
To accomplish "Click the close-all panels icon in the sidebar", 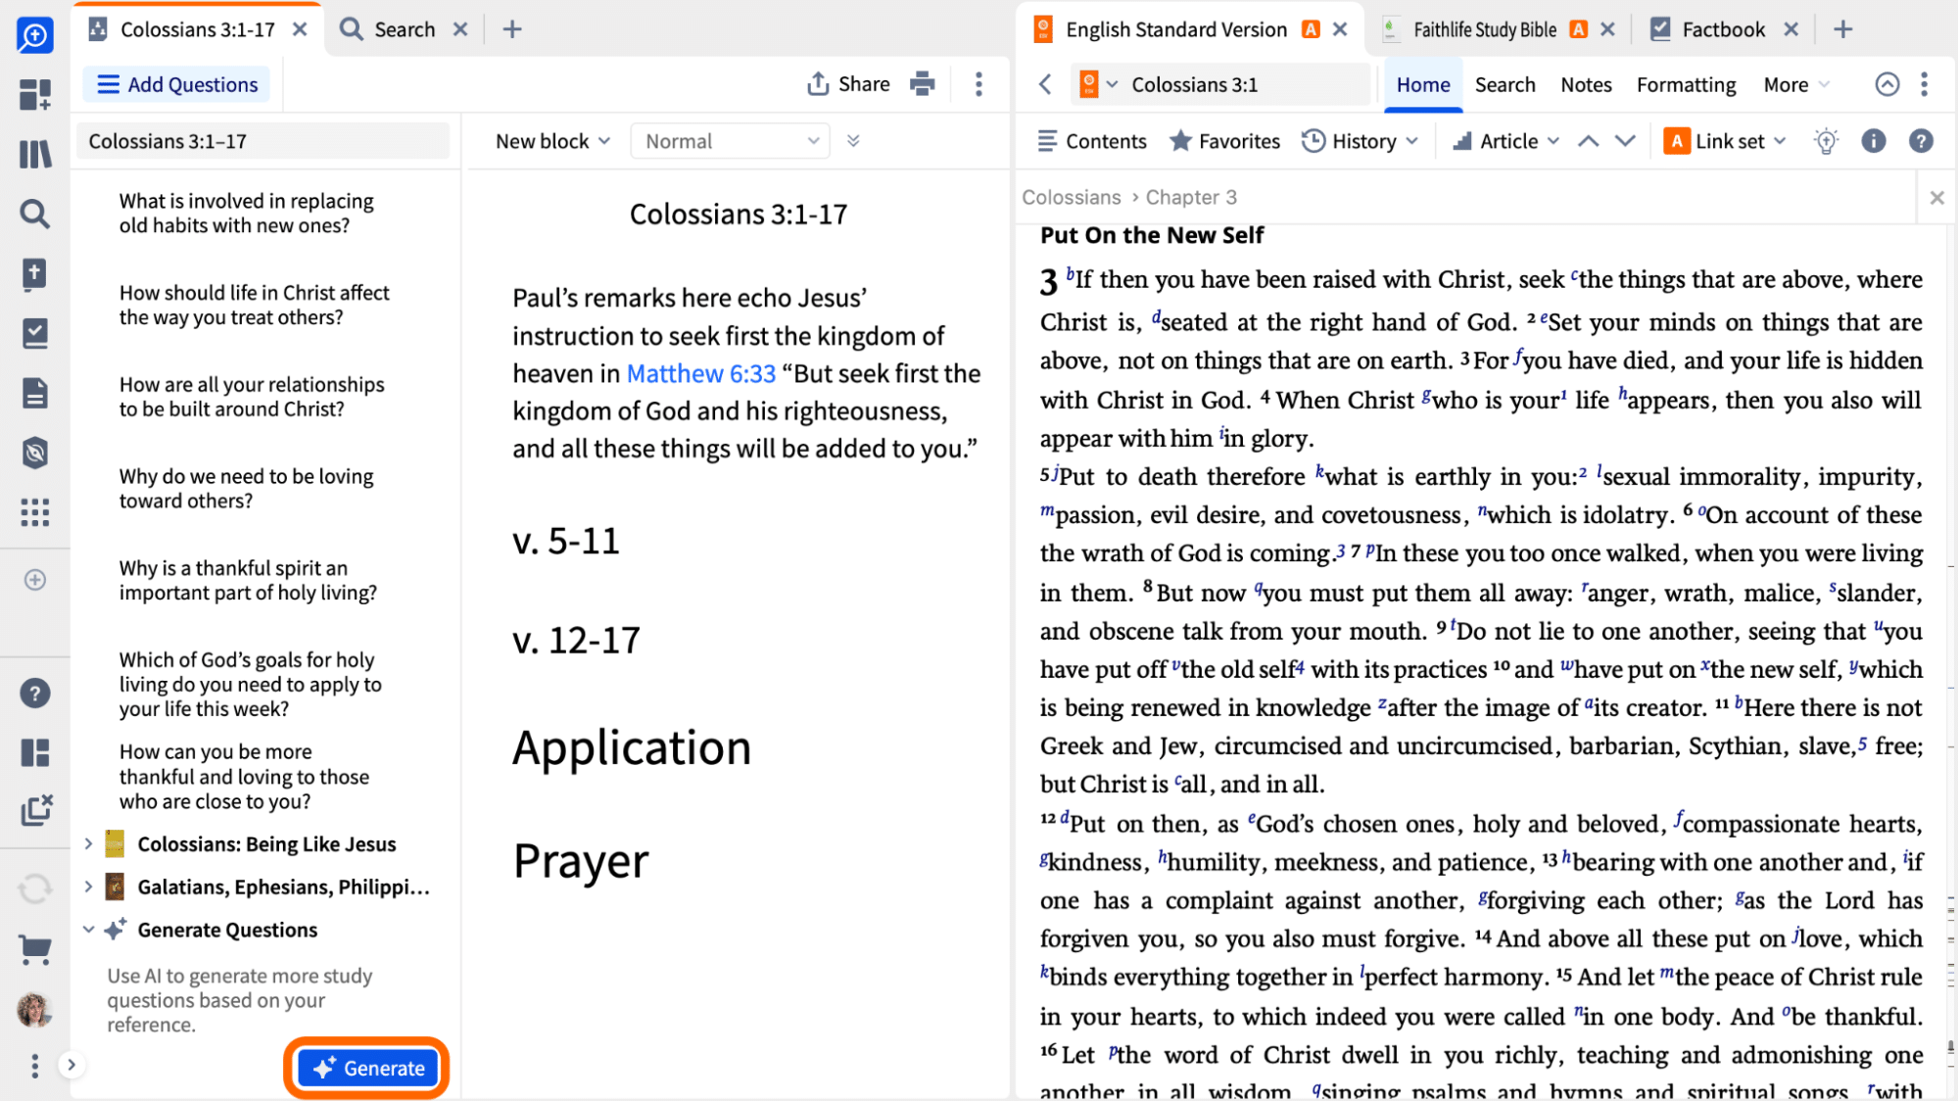I will (x=35, y=810).
